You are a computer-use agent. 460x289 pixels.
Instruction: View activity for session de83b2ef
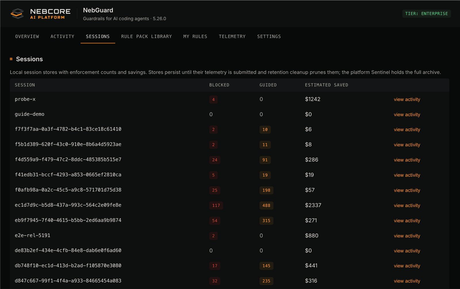tap(407, 251)
